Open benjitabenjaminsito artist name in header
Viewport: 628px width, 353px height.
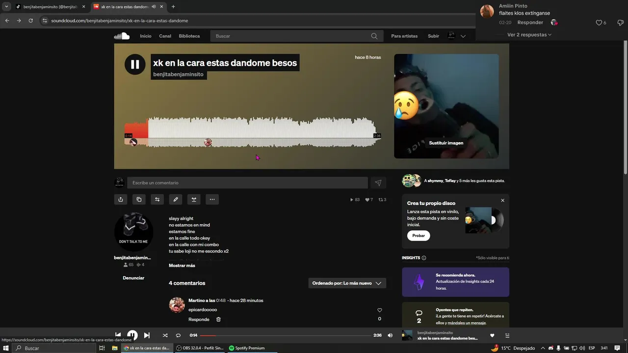(178, 74)
